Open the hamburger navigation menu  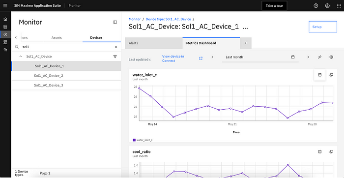tap(5, 6)
